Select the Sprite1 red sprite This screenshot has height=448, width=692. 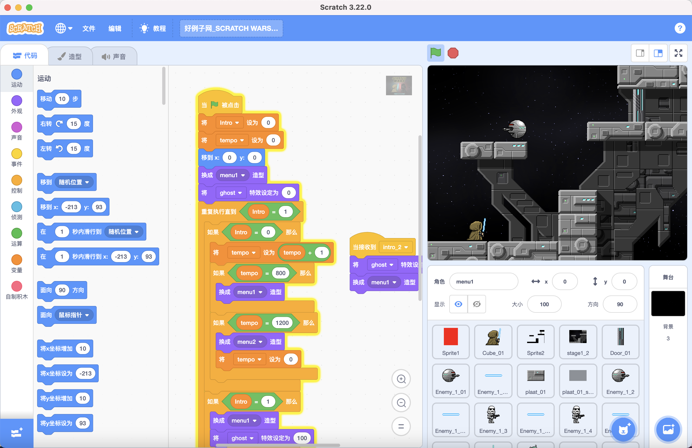click(x=451, y=341)
